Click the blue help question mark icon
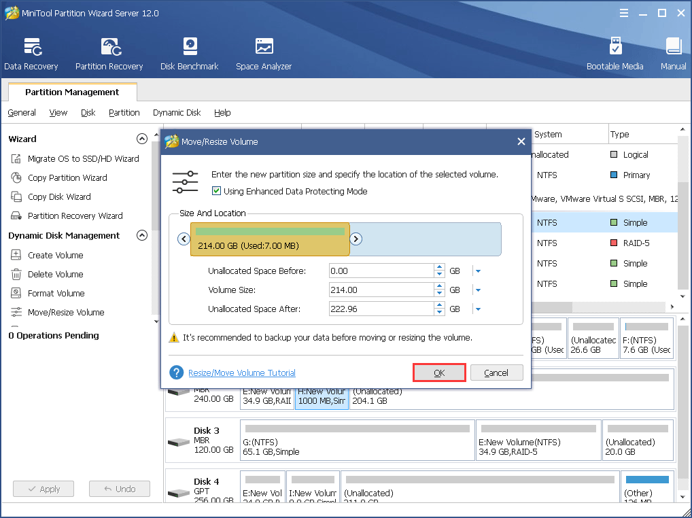692x518 pixels. click(x=176, y=373)
